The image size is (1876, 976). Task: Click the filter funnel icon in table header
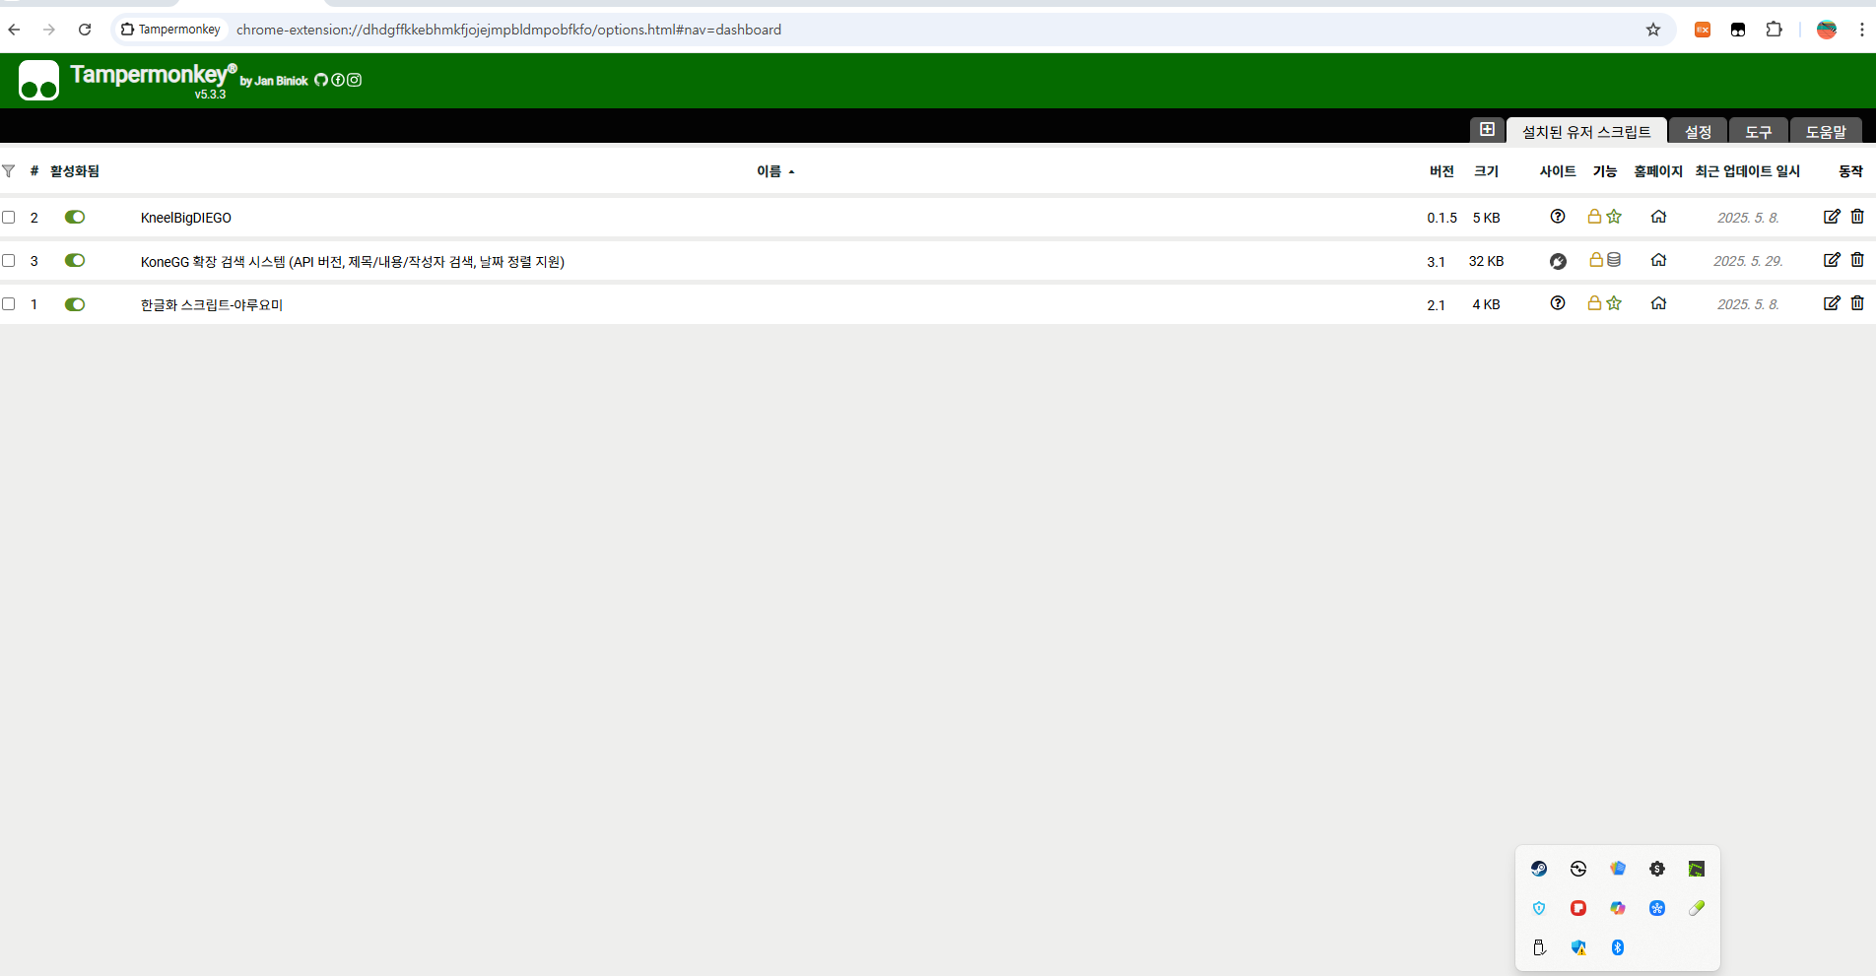click(x=9, y=171)
